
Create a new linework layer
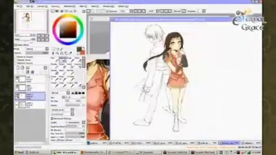pos(23,68)
